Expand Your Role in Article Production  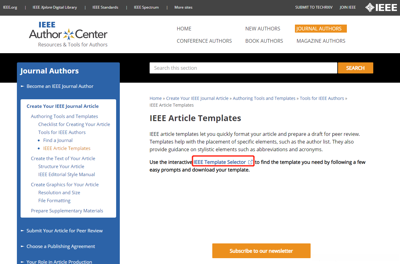point(59,262)
